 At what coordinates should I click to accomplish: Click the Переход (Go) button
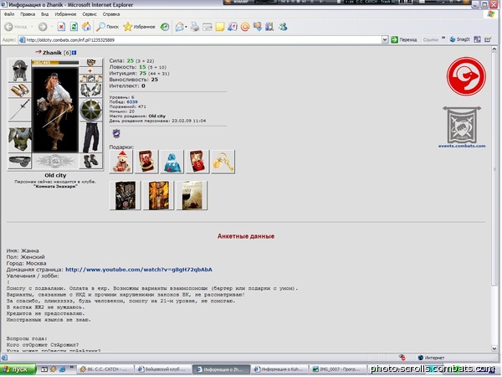coord(404,39)
